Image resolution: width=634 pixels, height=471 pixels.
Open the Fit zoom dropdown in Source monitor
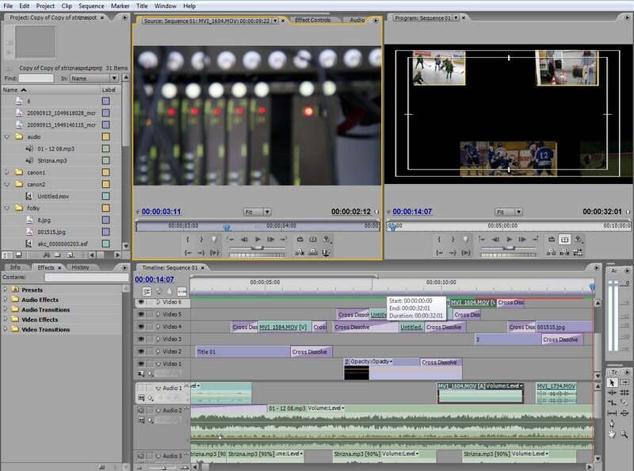tap(256, 212)
